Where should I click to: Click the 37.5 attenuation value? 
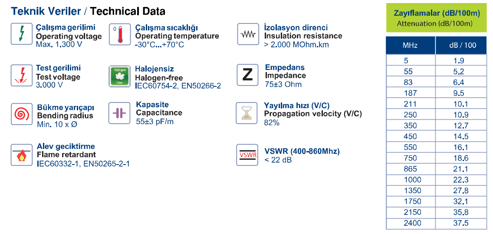(461, 223)
